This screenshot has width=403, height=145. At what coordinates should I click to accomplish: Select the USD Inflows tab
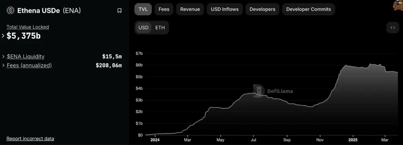(x=225, y=9)
